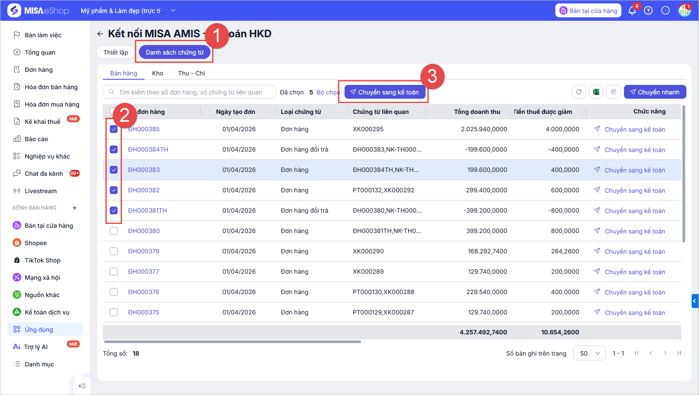The image size is (699, 395).
Task: Add a new sales channel plus icon
Action: point(75,208)
